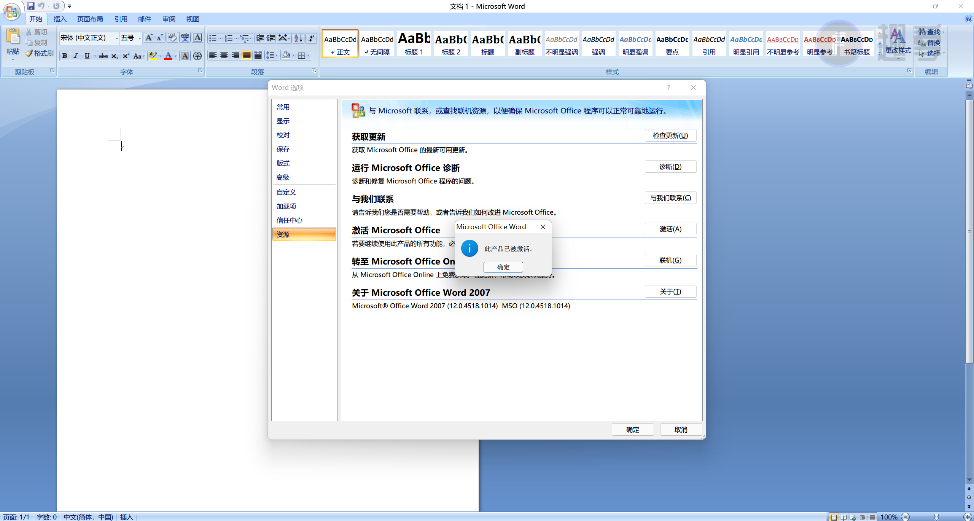Toggle Bold formatting
974x521 pixels.
coord(65,56)
